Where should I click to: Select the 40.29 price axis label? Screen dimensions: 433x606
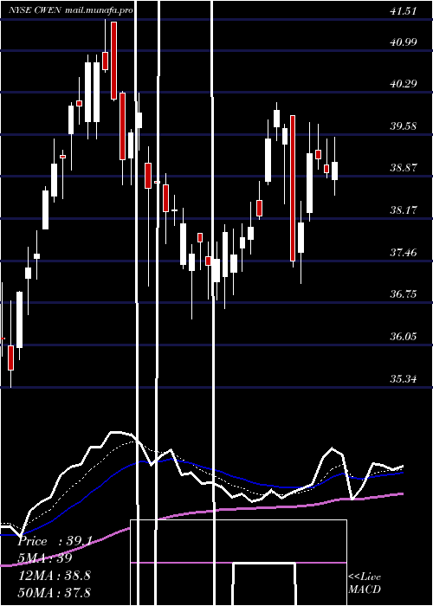pyautogui.click(x=404, y=84)
